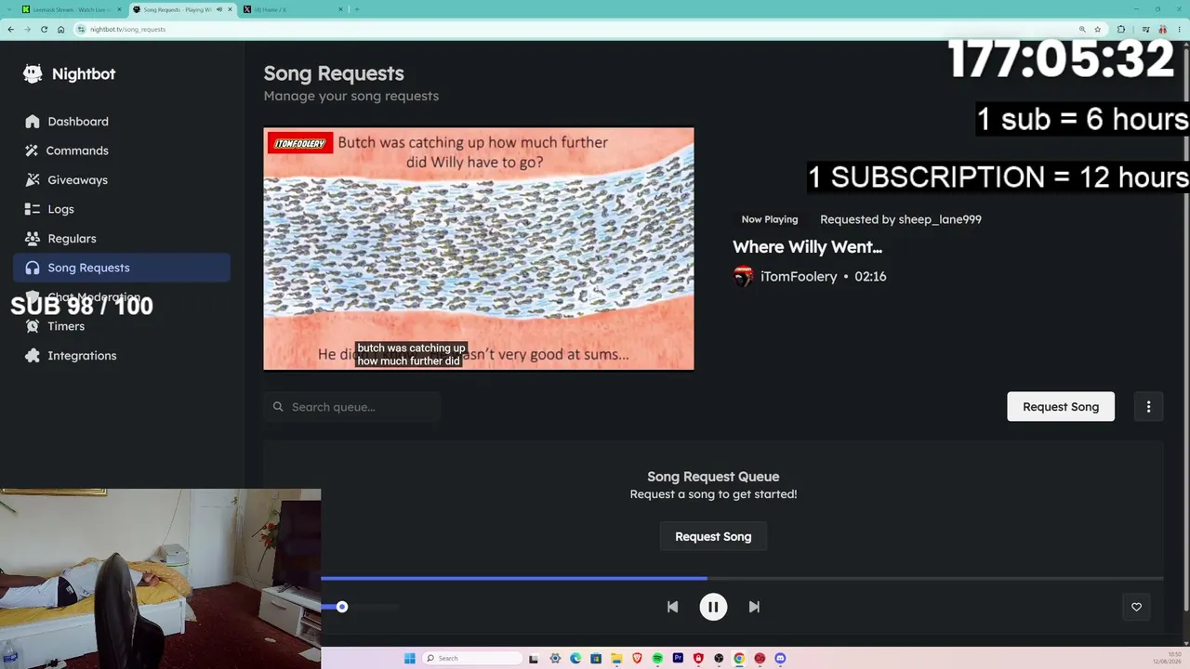Click the Request Song button in the empty queue
This screenshot has height=669, width=1190.
point(713,536)
